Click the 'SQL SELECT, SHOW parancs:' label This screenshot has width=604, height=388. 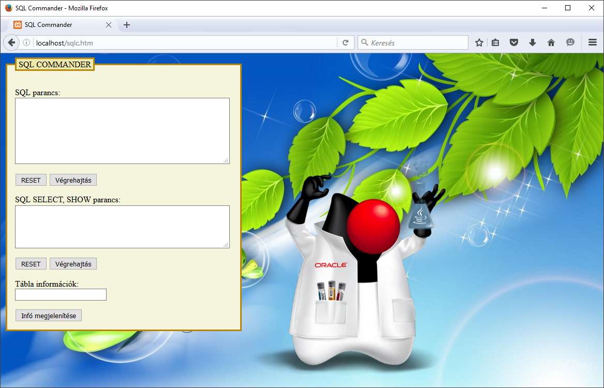coord(68,200)
